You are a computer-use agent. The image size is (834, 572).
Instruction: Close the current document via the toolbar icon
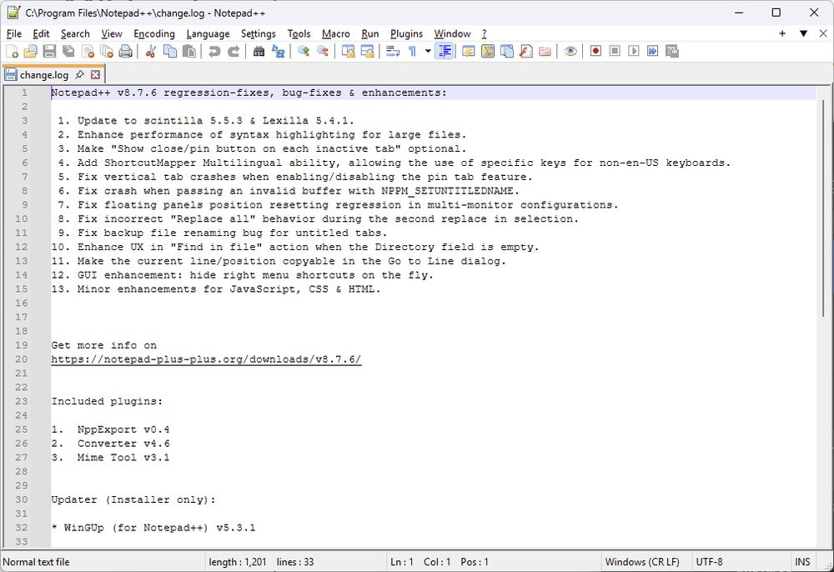(88, 51)
